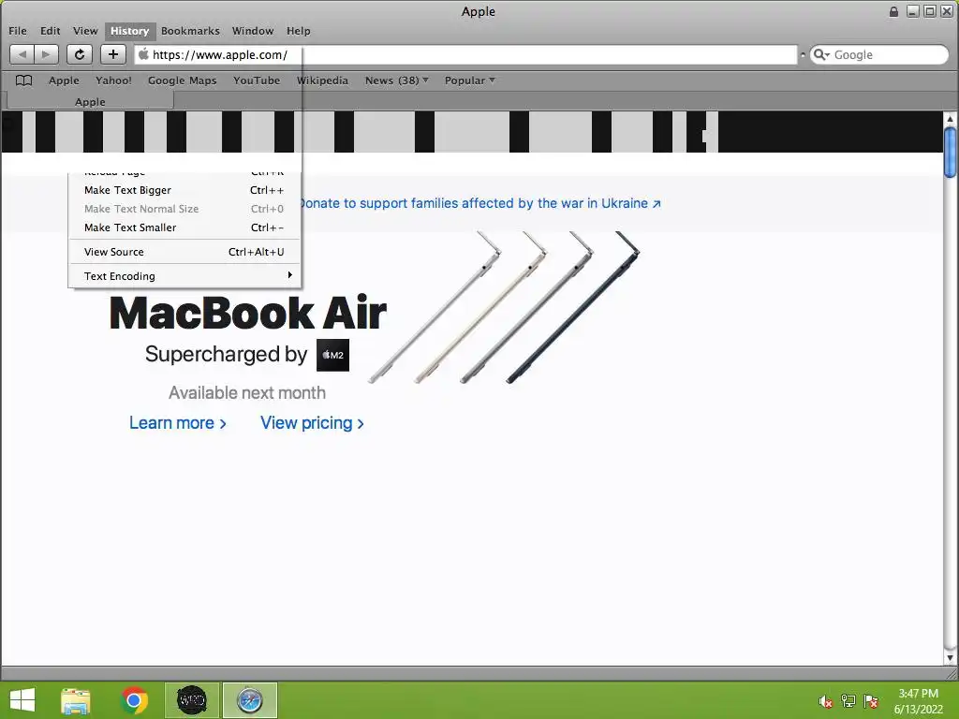
Task: Open the Action Center flag icon
Action: click(871, 701)
